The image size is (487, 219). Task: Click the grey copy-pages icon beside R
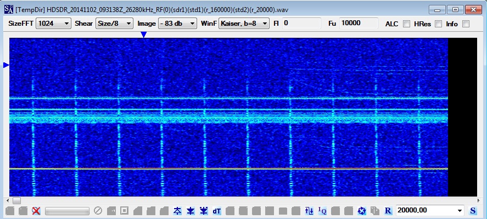coord(375,211)
